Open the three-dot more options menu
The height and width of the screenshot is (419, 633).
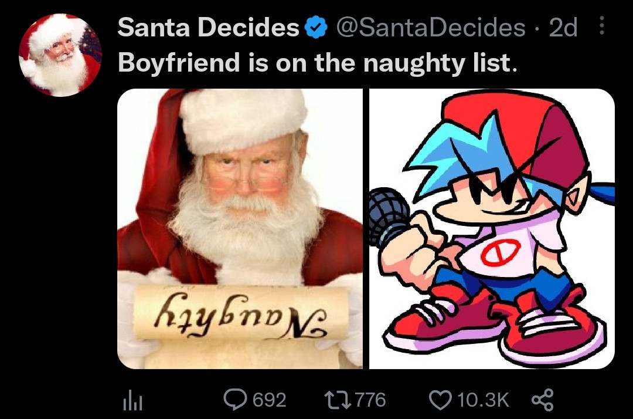pos(602,26)
